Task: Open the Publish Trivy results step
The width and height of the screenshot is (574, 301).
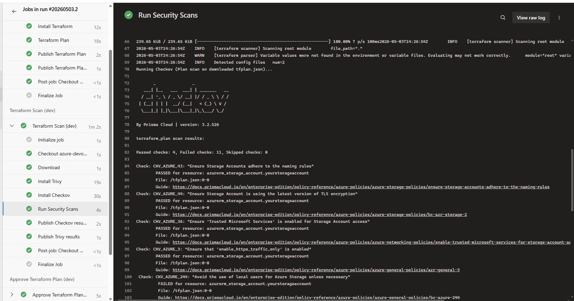Action: point(55,237)
